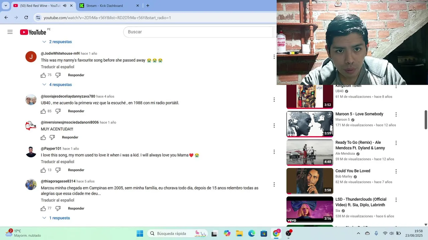The image size is (428, 240).
Task: Like the comment by @JodieWhitehouse-m9l
Action: [43, 75]
